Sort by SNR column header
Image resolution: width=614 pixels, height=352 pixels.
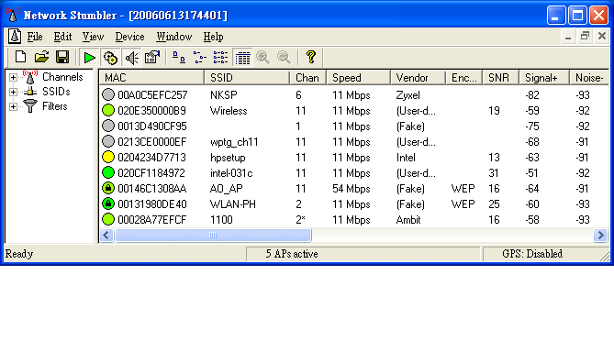click(x=501, y=77)
